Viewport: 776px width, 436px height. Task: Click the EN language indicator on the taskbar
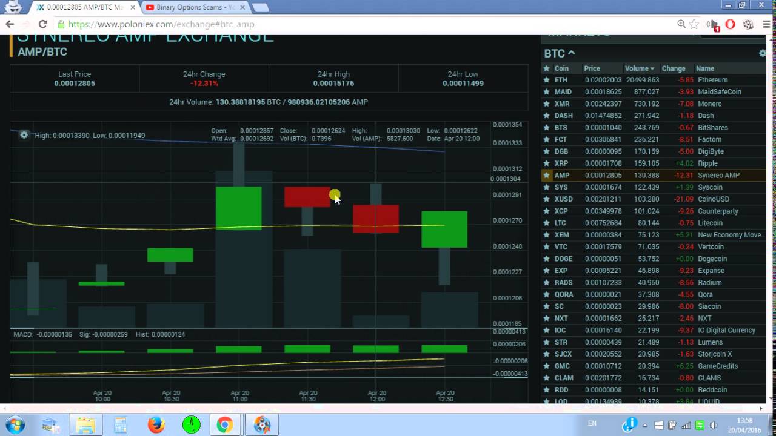pyautogui.click(x=592, y=423)
